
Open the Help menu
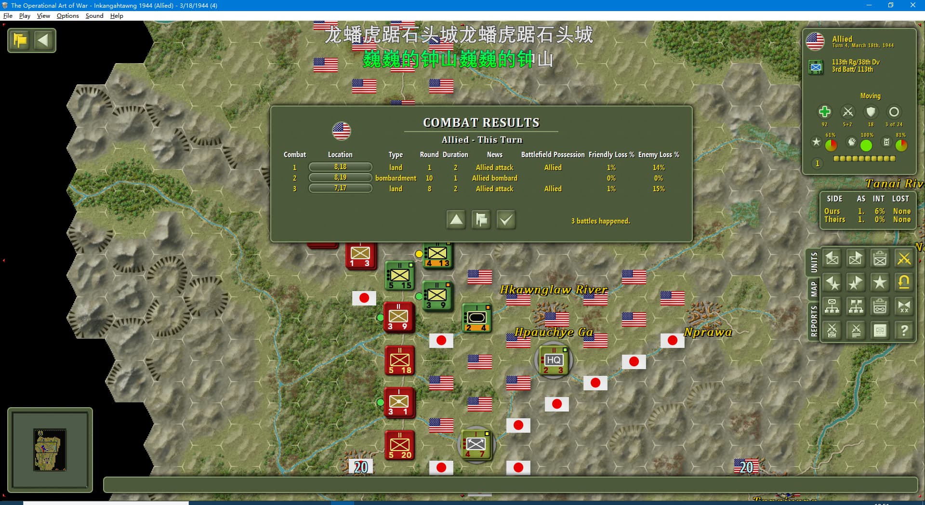pos(117,15)
